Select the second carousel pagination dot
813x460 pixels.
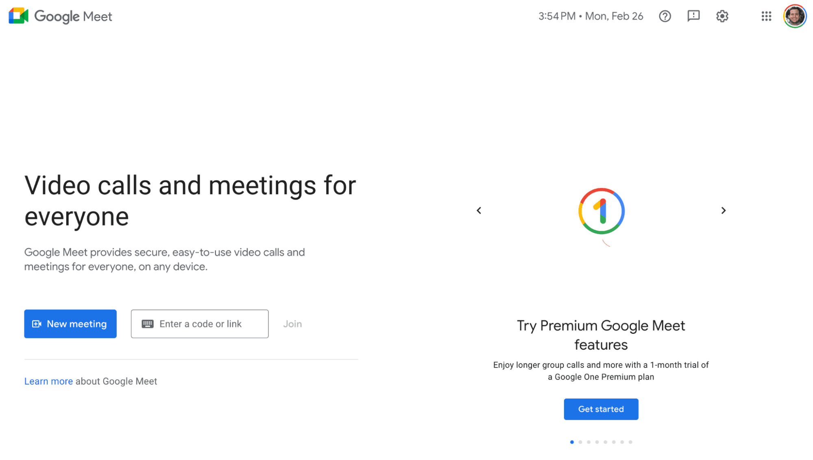point(580,442)
